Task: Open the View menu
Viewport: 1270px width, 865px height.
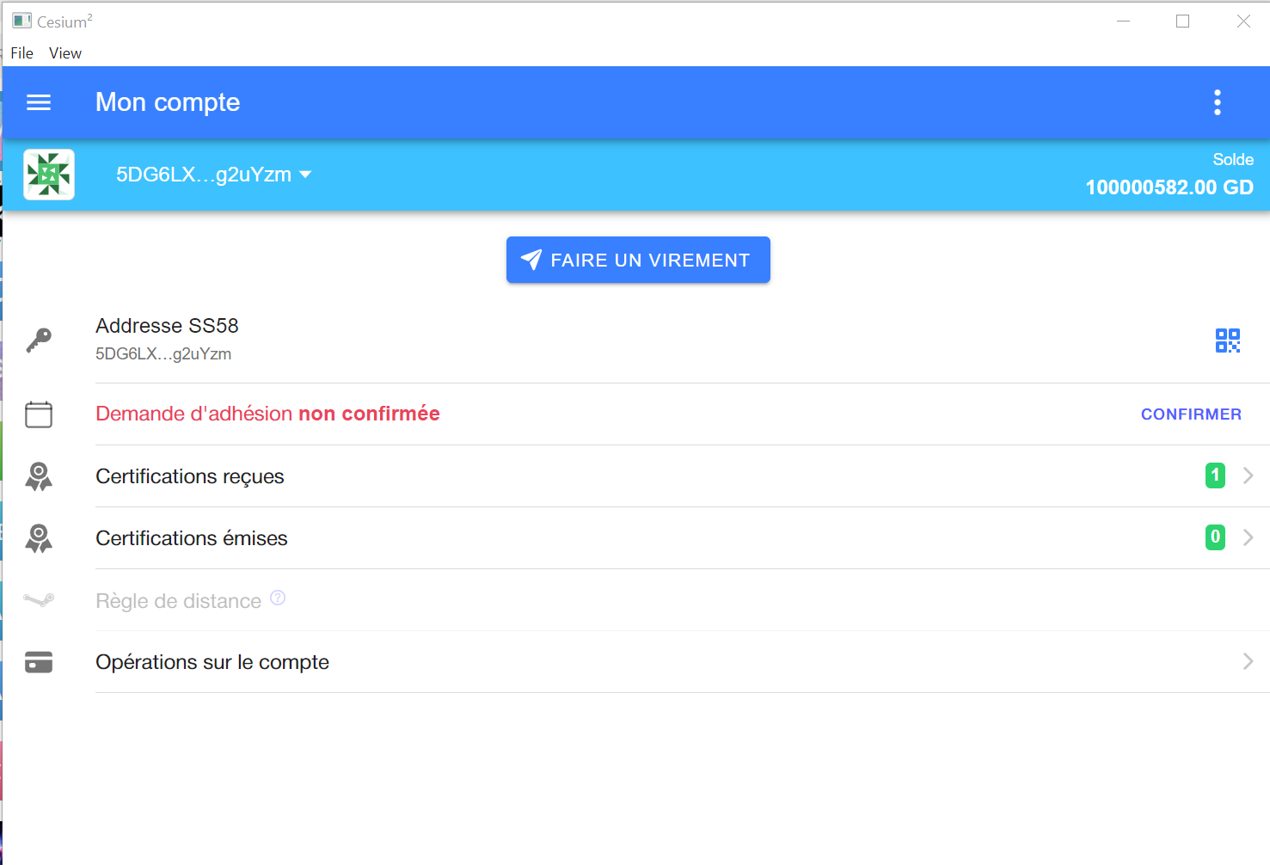Action: point(65,53)
